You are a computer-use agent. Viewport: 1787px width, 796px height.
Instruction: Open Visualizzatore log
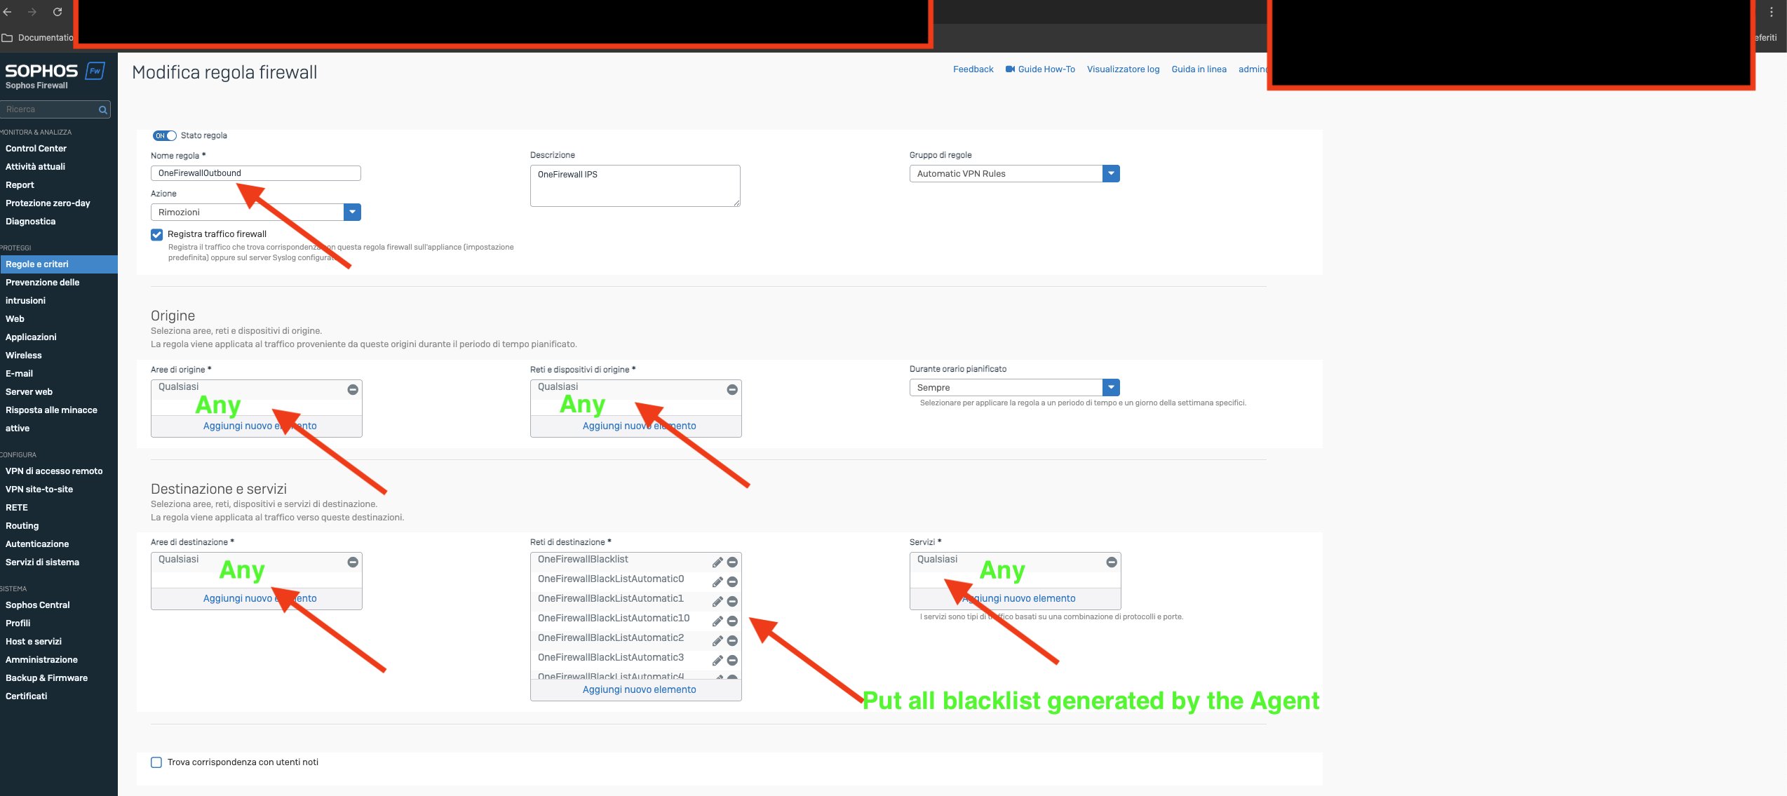(1123, 69)
